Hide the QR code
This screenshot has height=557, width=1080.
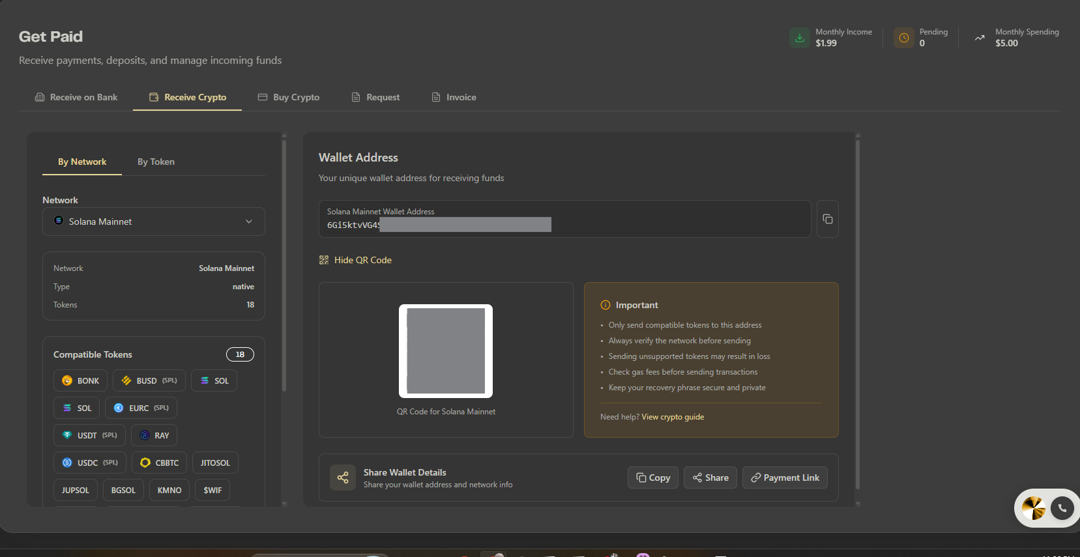pos(355,260)
